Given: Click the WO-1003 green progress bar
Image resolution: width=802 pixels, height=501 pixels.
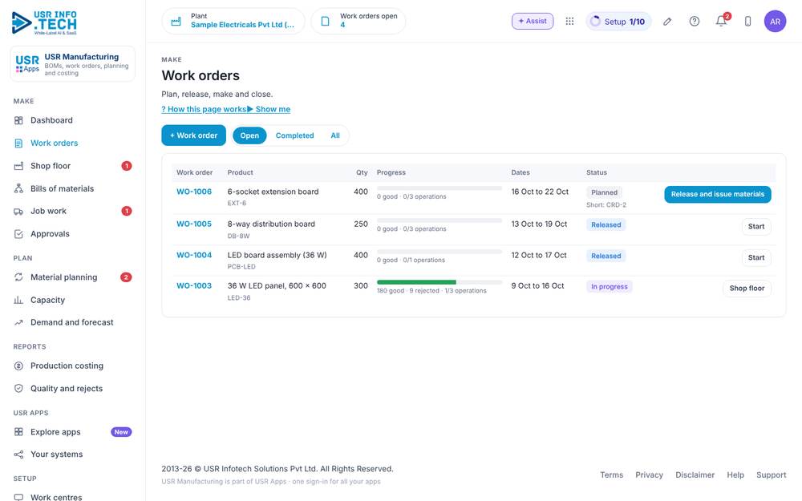Looking at the screenshot, I should (x=416, y=282).
